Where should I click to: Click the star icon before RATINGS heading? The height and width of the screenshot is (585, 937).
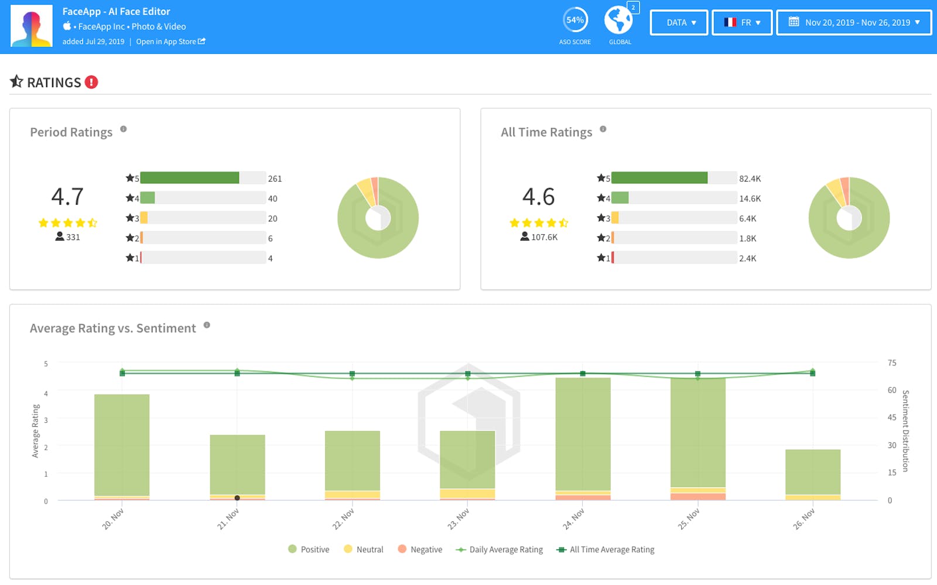coord(16,81)
